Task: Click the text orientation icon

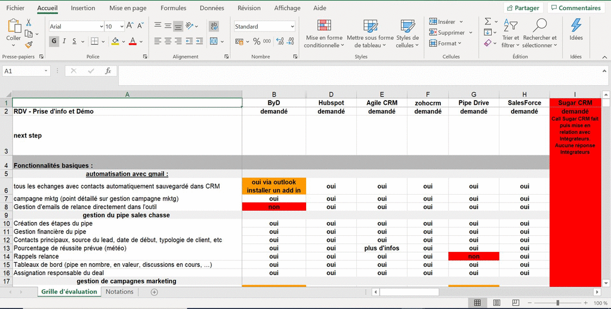Action: tap(190, 26)
